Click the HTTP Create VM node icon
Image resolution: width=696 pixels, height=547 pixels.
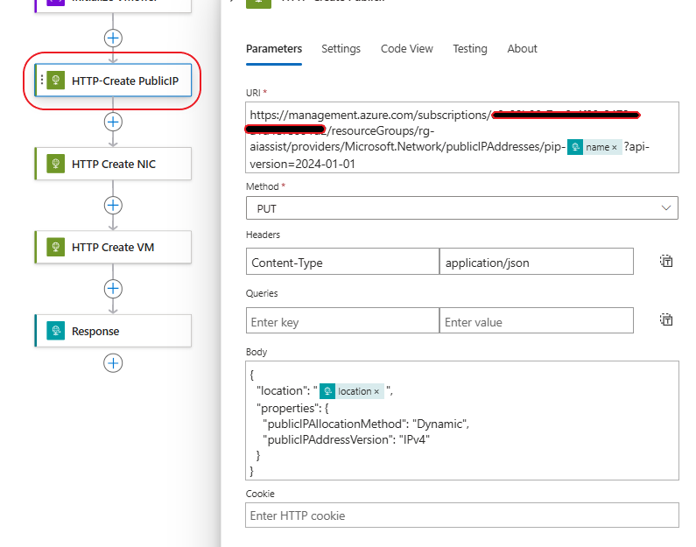tap(56, 247)
